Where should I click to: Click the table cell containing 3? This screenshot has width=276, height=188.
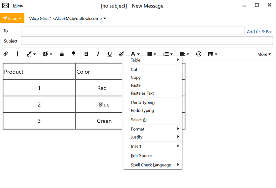39,121
